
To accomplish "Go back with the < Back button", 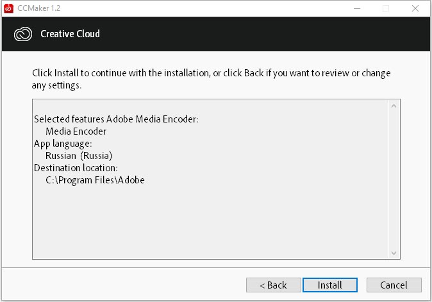I will [x=273, y=285].
